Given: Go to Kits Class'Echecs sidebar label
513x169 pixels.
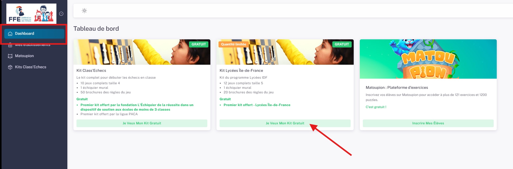Looking at the screenshot, I should [30, 67].
